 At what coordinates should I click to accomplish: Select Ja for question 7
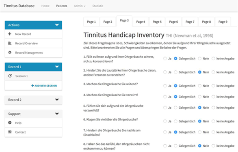coord(165,132)
